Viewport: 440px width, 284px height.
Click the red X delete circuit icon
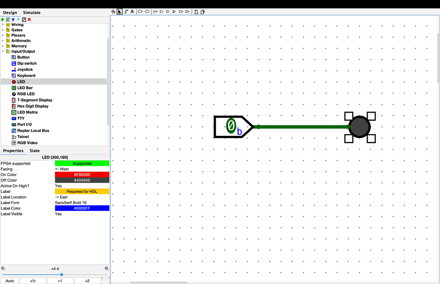tap(29, 19)
